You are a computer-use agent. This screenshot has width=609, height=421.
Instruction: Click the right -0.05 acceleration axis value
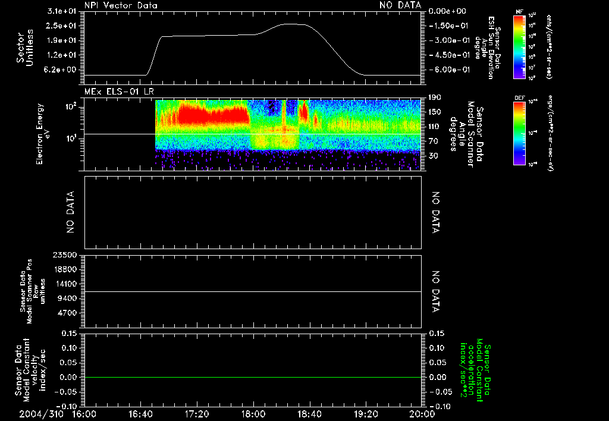[440, 392]
